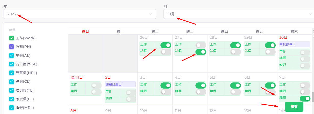Enable the 工作 switch on 27日
314x114 pixels.
[x=201, y=45]
